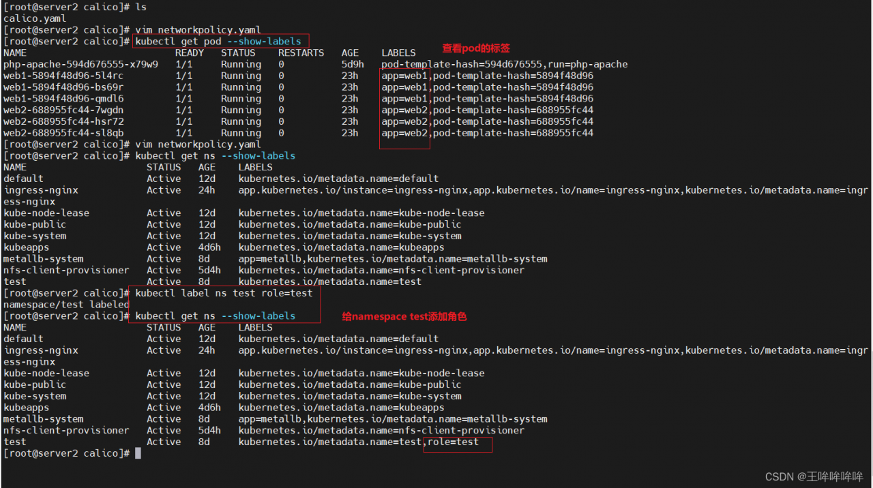Click the READY column header
This screenshot has height=488, width=873.
pos(190,53)
